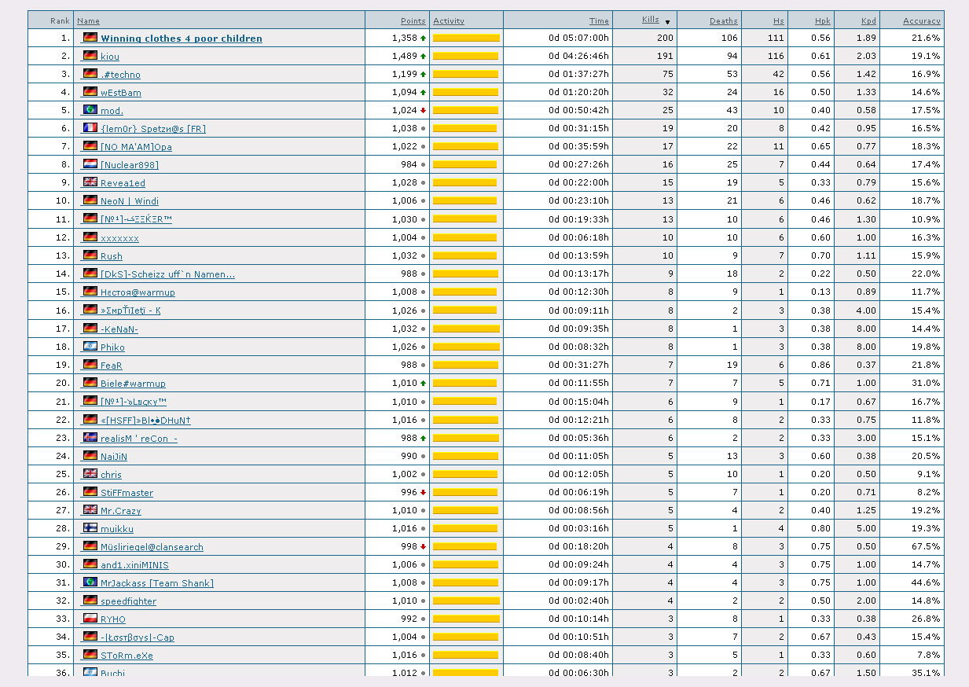Click red down arrow in StiFFmaster's points
Viewport: 969px width, 687px height.
point(423,493)
